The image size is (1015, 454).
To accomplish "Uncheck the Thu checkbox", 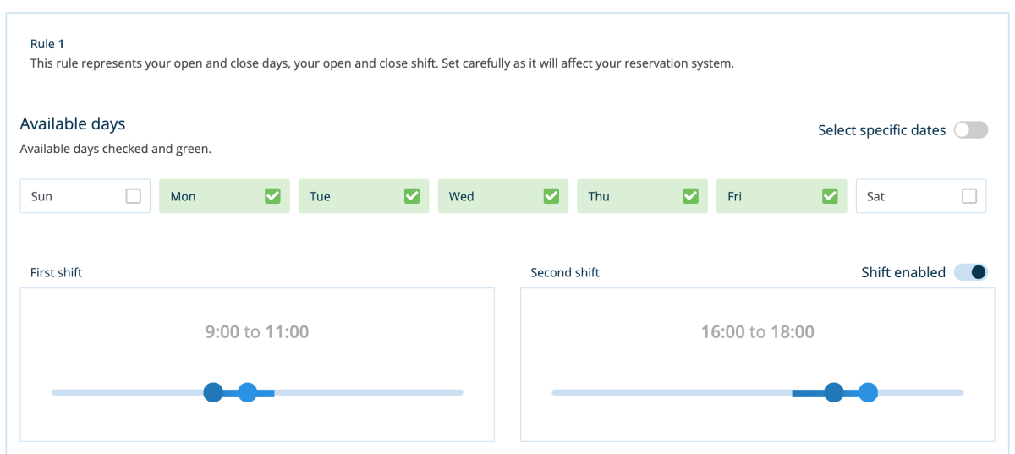I will point(690,196).
